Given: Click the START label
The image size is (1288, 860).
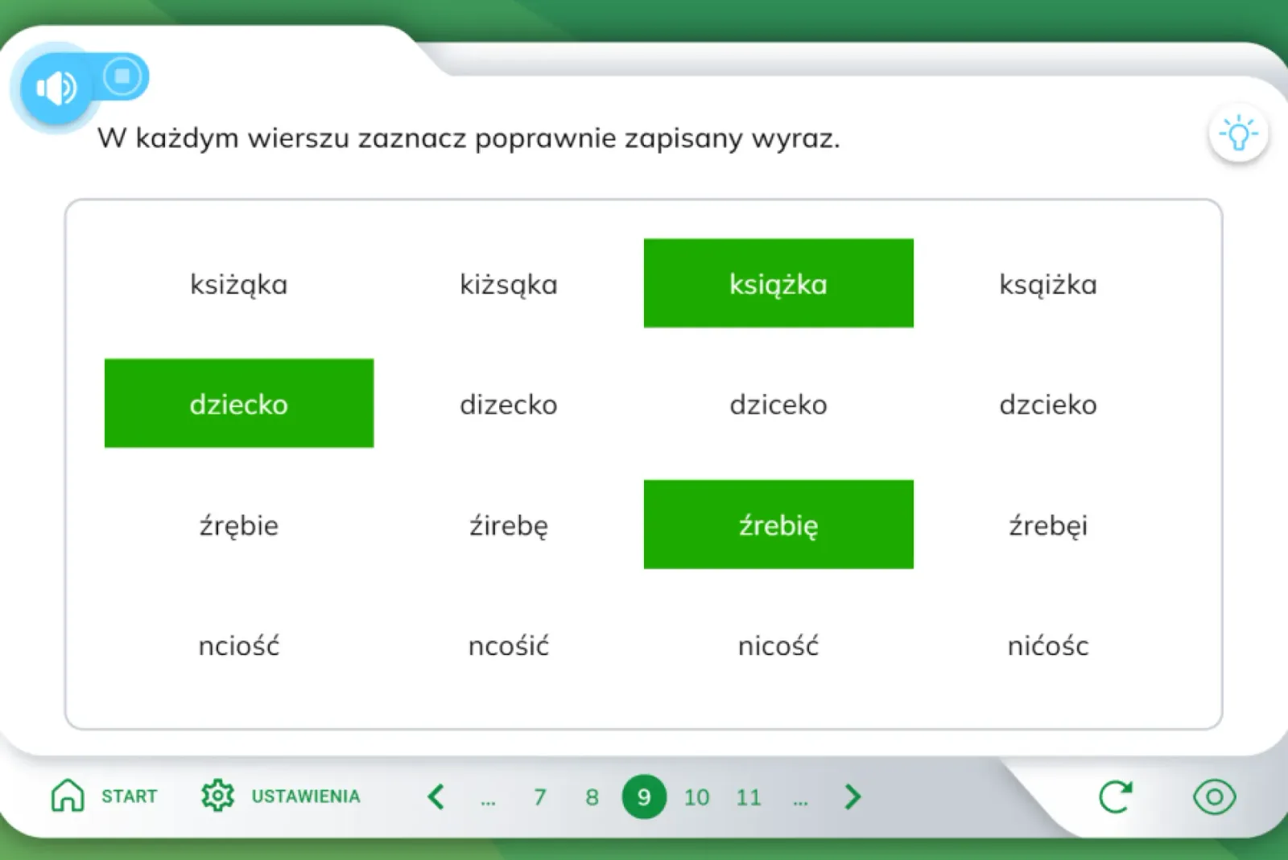Looking at the screenshot, I should (x=129, y=796).
